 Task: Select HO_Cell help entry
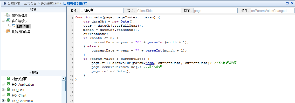(18, 90)
